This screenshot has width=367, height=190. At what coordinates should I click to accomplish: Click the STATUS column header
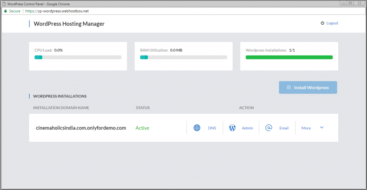coord(143,108)
